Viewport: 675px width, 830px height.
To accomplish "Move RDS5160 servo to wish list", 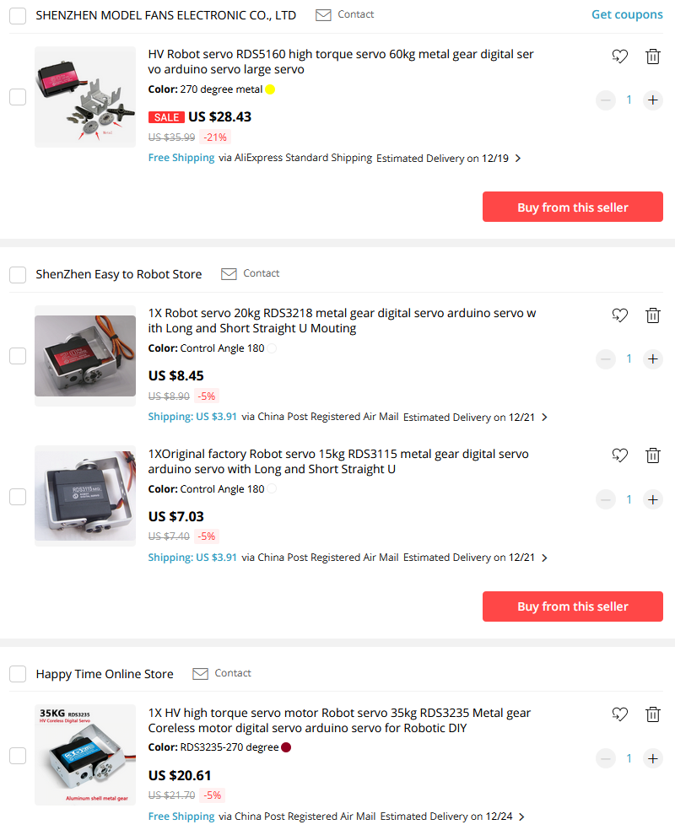I will coord(620,57).
